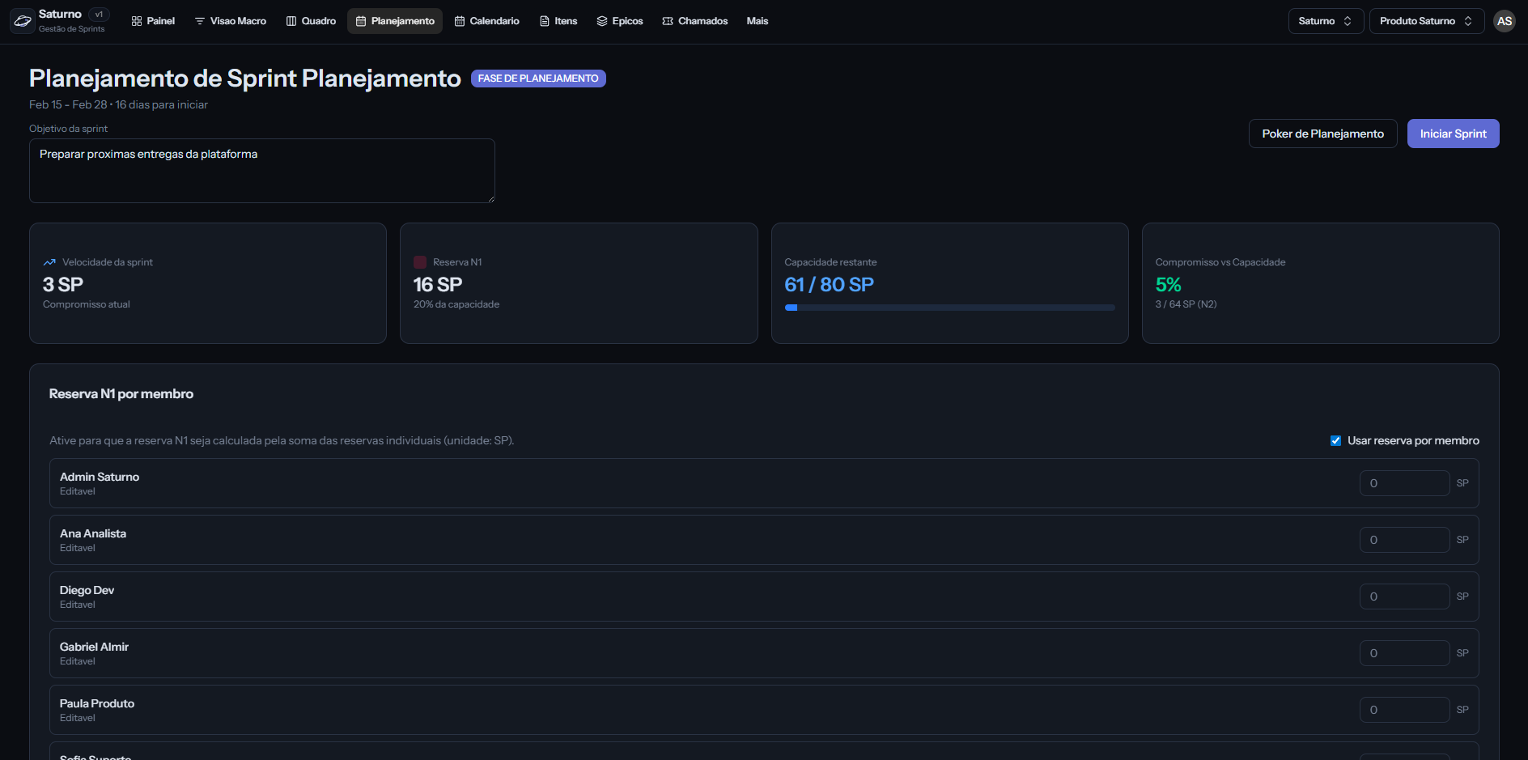
Task: Click the Iniciar Sprint button
Action: pyautogui.click(x=1453, y=134)
